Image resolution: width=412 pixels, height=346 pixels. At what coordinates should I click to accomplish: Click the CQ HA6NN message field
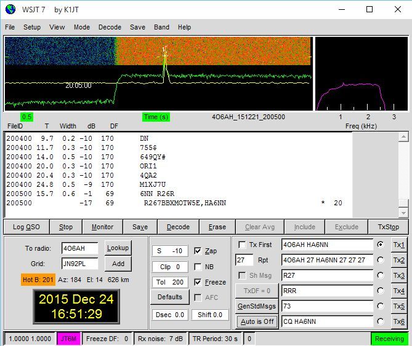327,321
